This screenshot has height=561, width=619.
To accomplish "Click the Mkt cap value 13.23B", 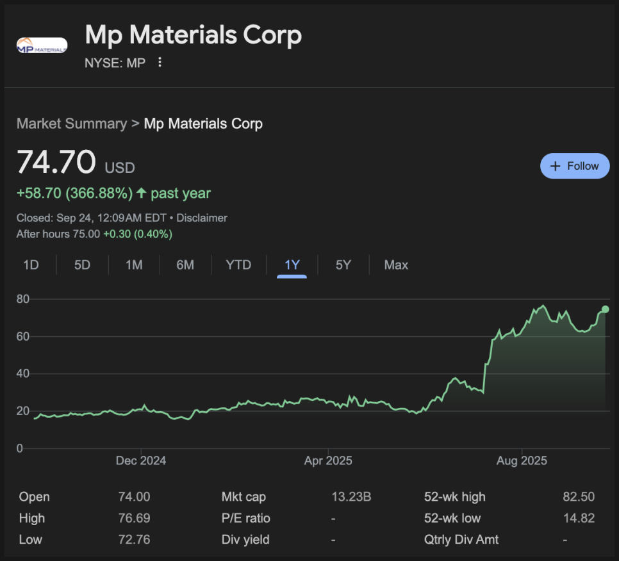I will [x=351, y=497].
